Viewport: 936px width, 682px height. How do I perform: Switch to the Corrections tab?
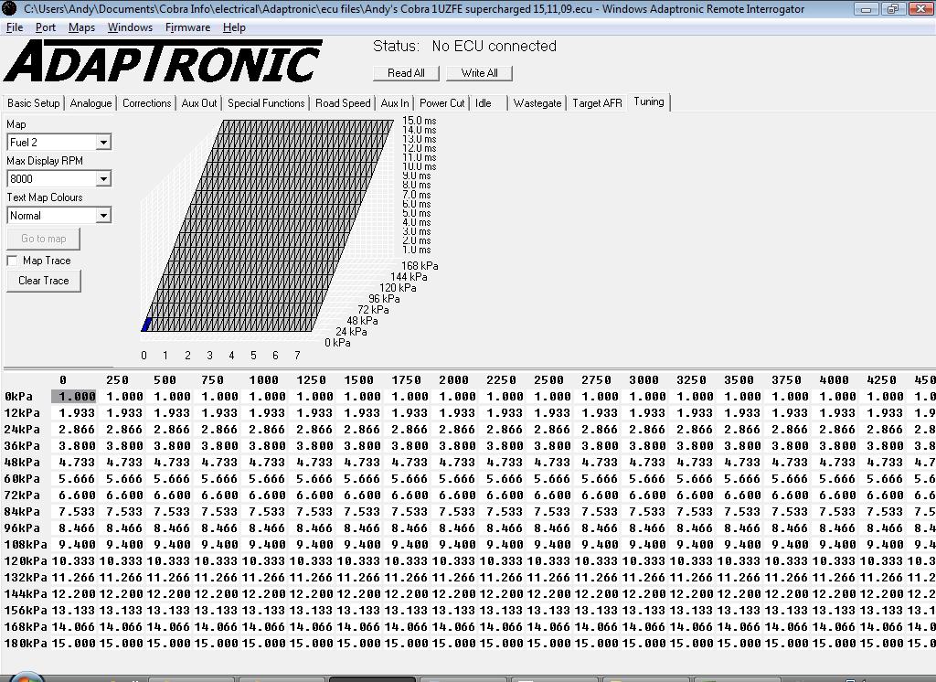(147, 102)
